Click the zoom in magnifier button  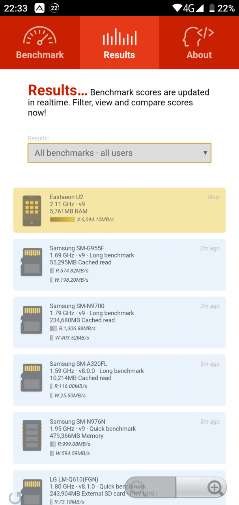pos(215,488)
